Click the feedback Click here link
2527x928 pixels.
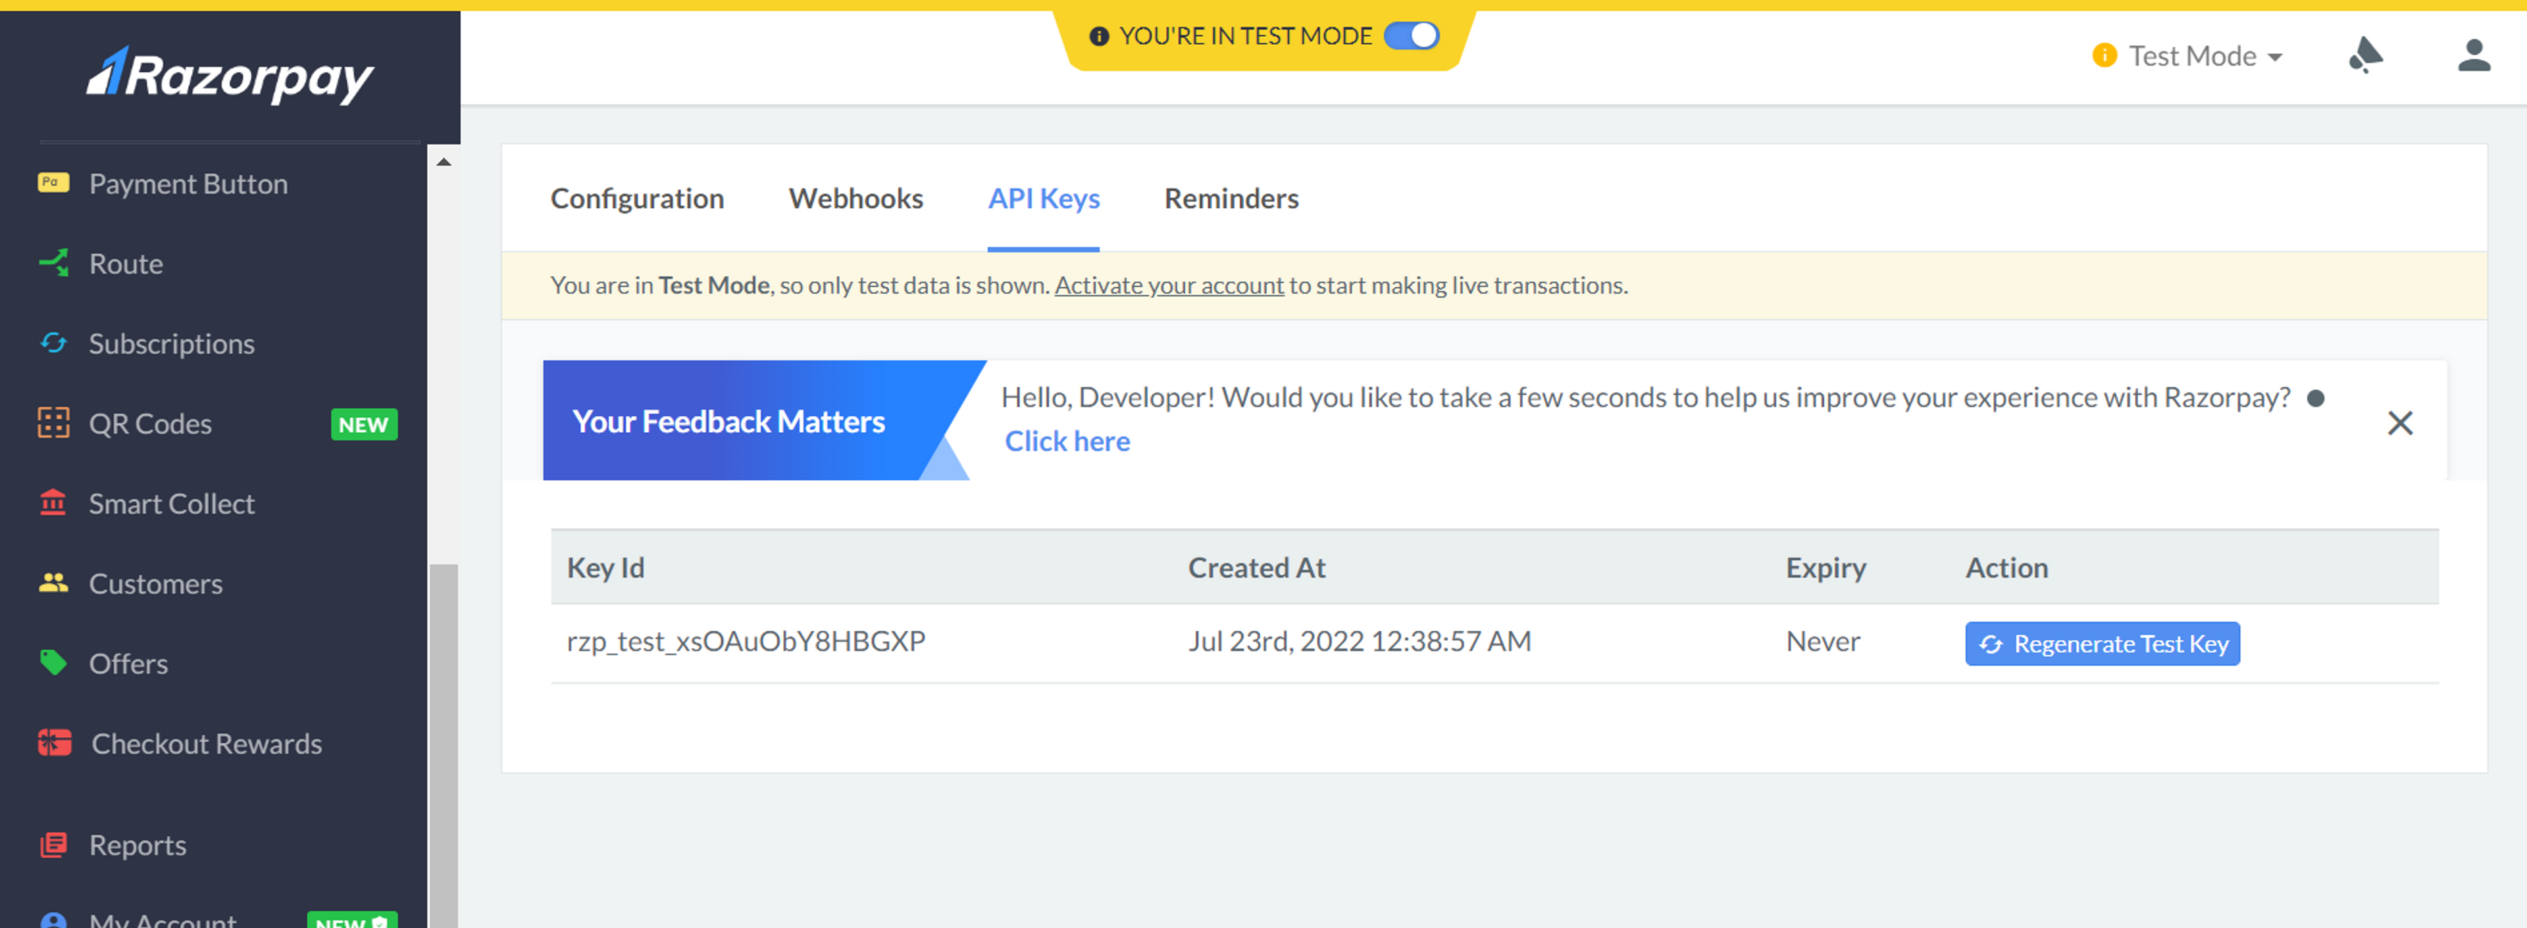(1067, 441)
